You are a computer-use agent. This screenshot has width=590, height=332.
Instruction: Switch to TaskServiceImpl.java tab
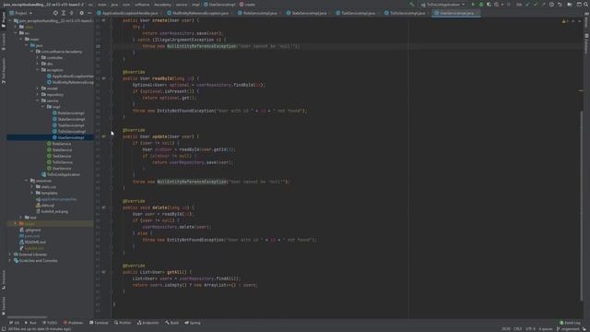(x=358, y=13)
